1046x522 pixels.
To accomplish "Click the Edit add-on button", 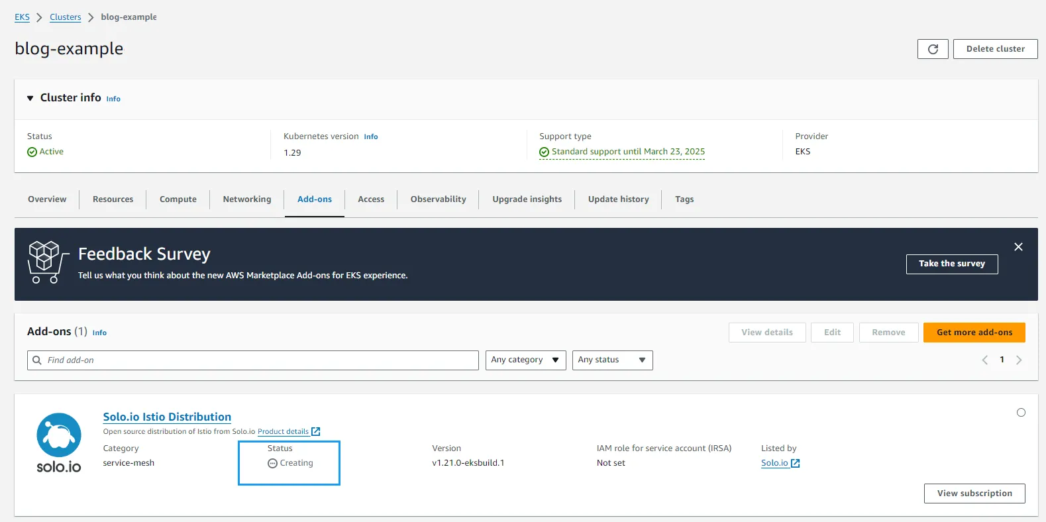I will tap(833, 333).
